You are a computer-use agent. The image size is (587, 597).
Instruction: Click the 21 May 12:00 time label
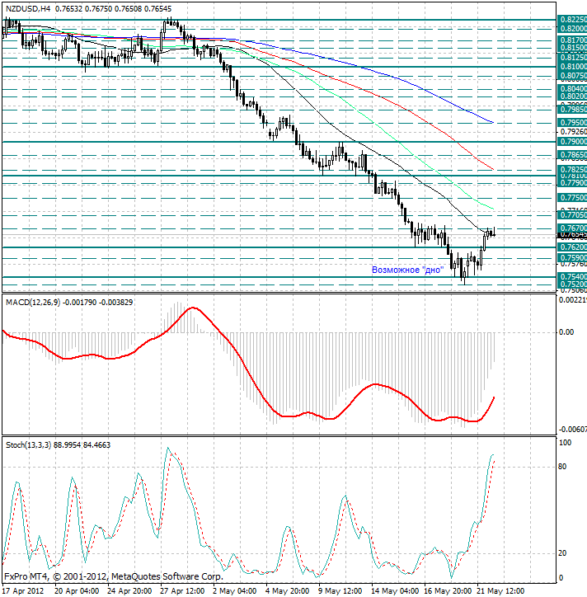tap(500, 591)
